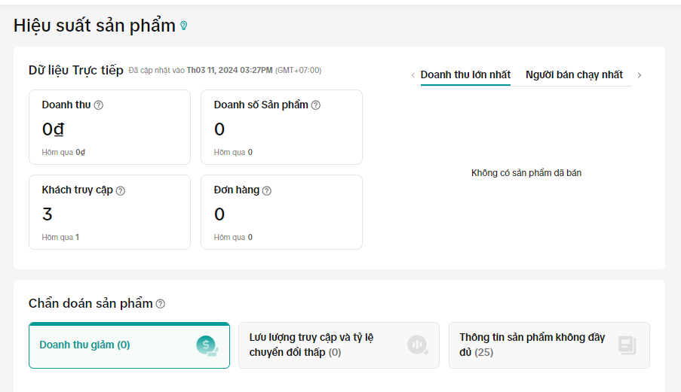Viewport: 681px width, 392px height.
Task: Click the chart icon in Lưu lượng truy cập card
Action: [417, 345]
